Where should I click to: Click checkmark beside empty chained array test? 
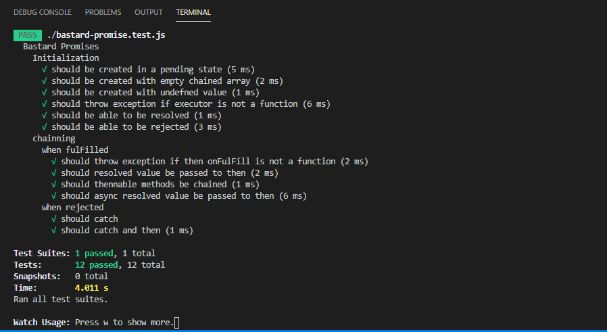44,81
